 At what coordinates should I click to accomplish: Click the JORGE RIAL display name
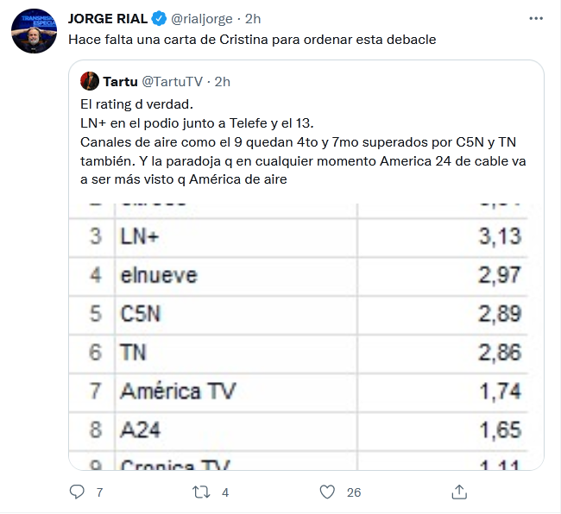click(x=108, y=19)
